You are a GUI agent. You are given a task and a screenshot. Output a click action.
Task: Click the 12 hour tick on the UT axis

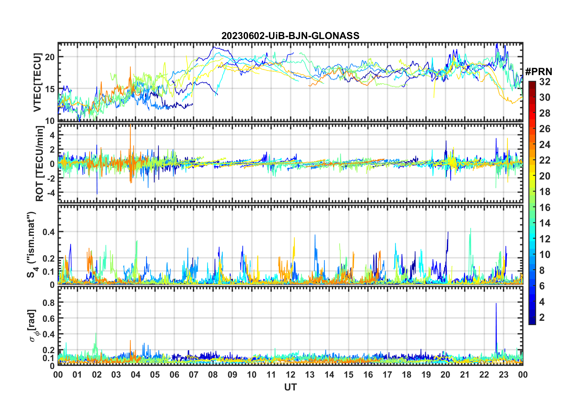click(x=290, y=375)
